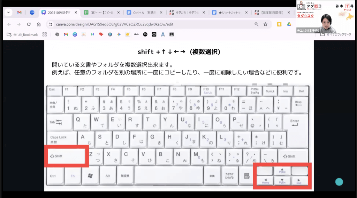357x198 pixels.
Task: Open the Google Drive extension icon
Action: pyautogui.click(x=289, y=24)
